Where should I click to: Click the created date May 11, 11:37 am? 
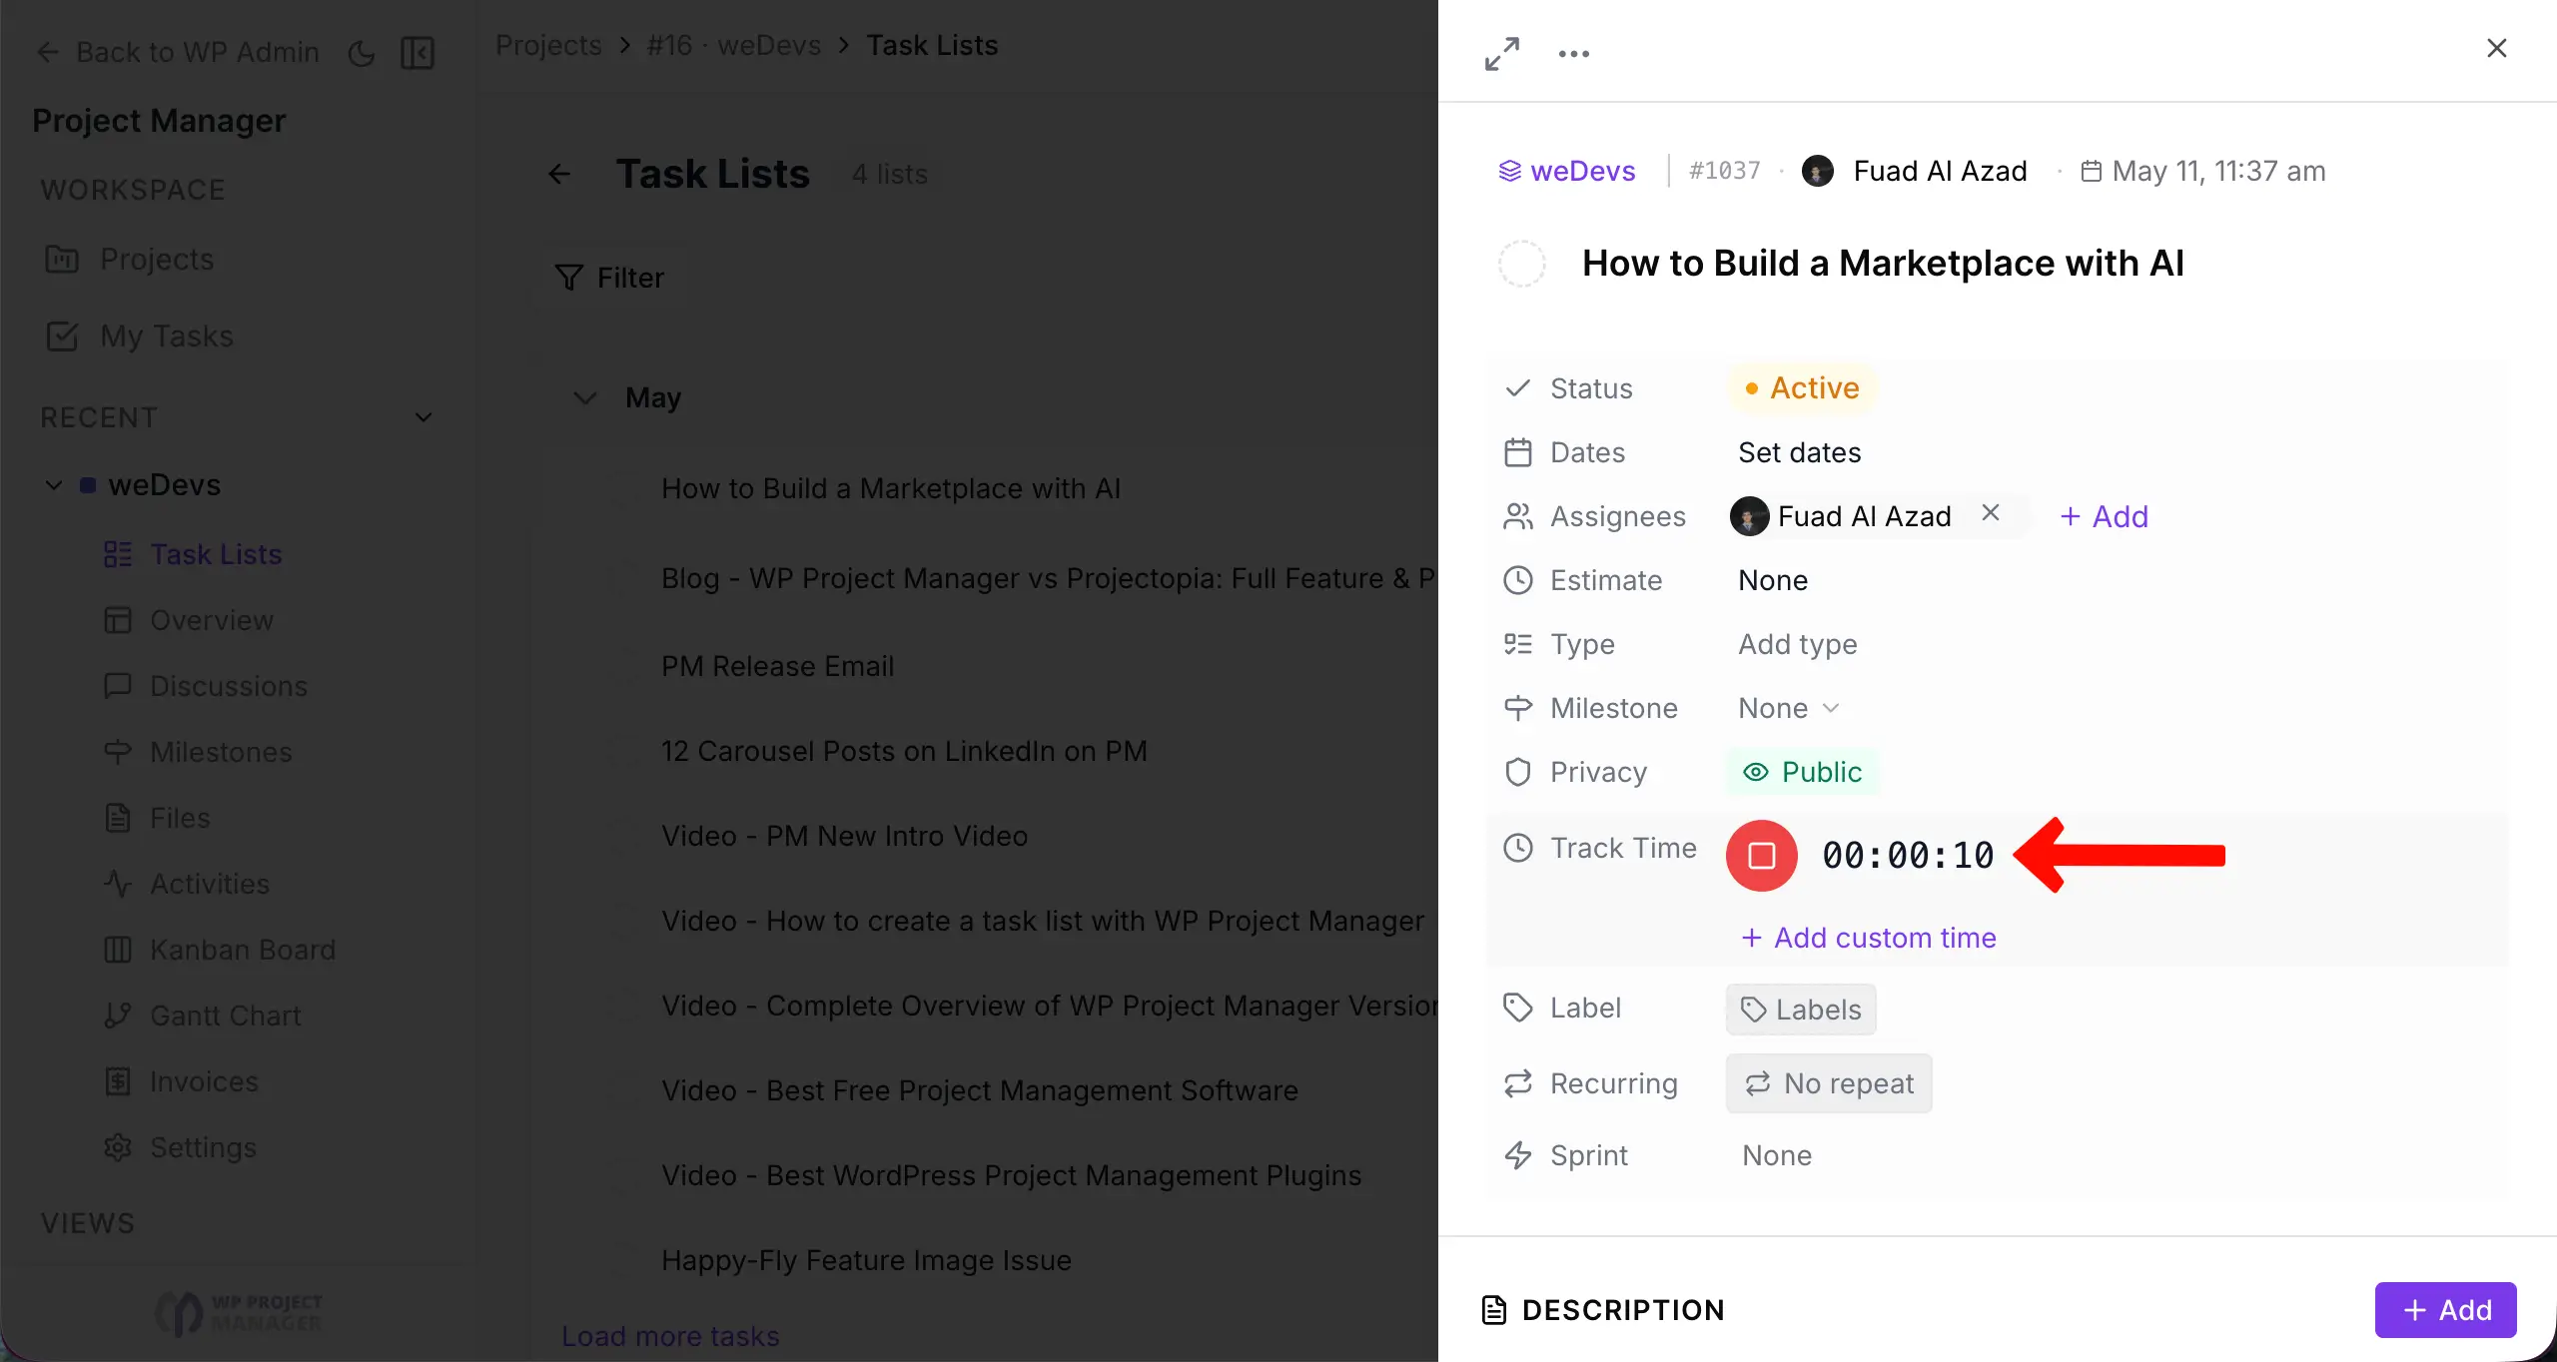2203,171
